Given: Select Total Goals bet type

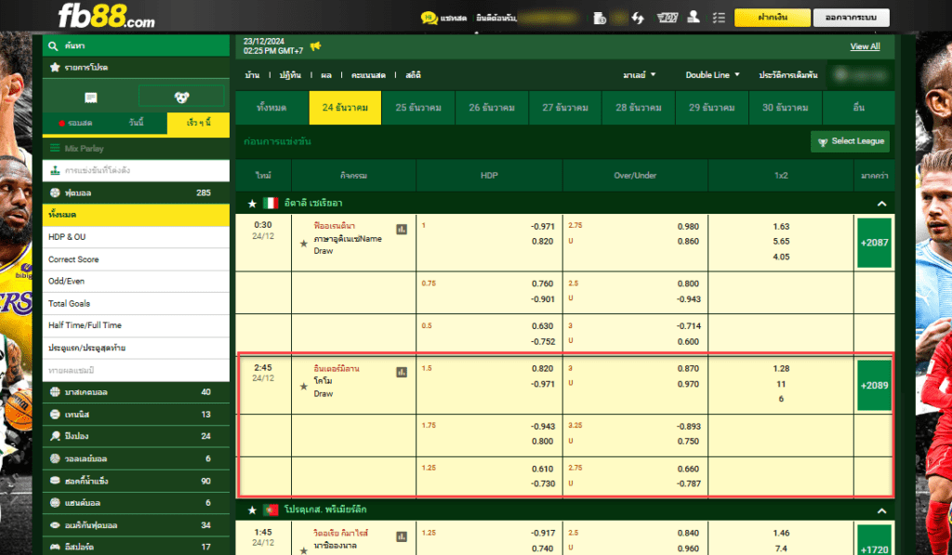Looking at the screenshot, I should click(136, 304).
